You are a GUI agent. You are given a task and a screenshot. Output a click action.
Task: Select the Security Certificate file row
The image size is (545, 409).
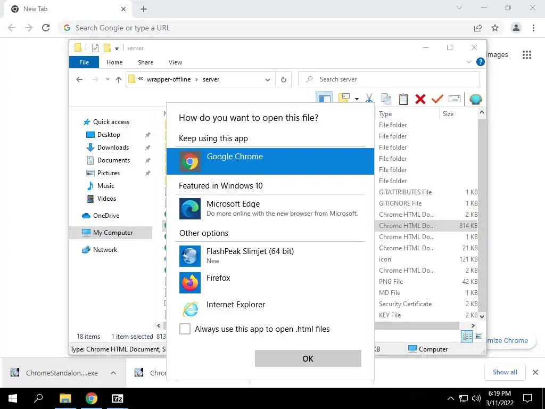point(426,304)
